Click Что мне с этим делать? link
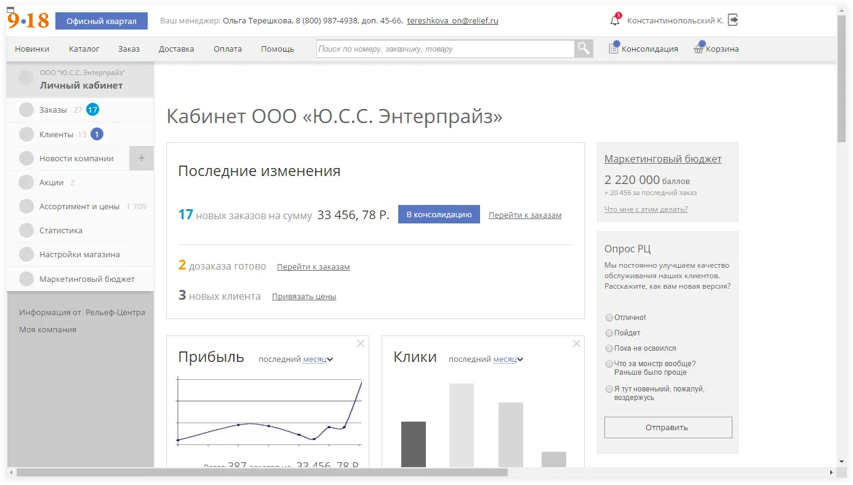 tap(646, 209)
